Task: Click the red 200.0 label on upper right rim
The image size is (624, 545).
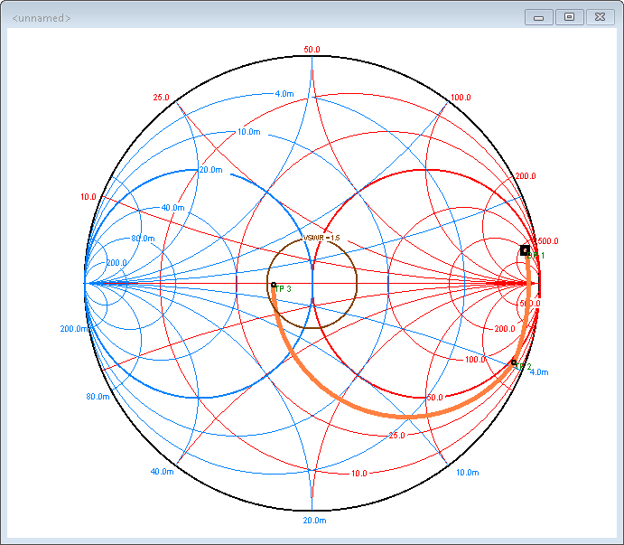Action: click(525, 176)
